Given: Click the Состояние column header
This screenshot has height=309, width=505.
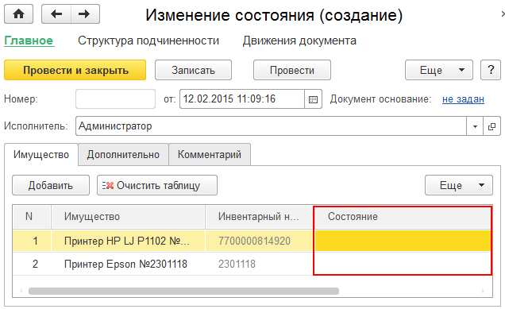Looking at the screenshot, I should point(403,217).
